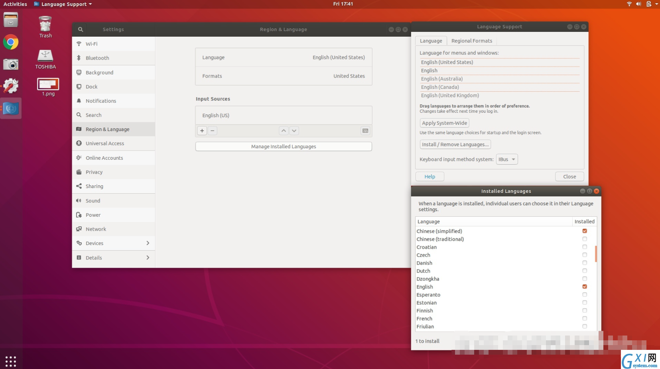Screen dimensions: 660x369
Task: Check Esperanto installed checkbox
Action: [585, 295]
